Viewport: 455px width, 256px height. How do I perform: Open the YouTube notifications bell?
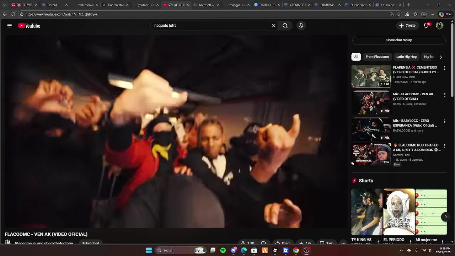pyautogui.click(x=426, y=26)
